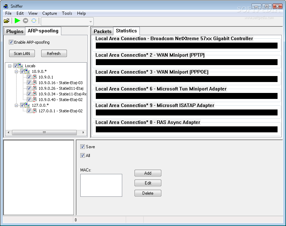Click the Refresh button
This screenshot has width=286, height=226.
point(54,54)
